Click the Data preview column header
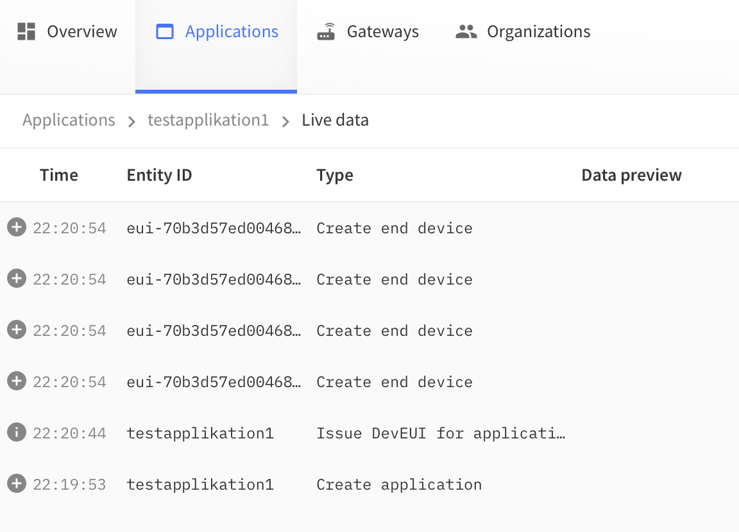 [x=631, y=175]
